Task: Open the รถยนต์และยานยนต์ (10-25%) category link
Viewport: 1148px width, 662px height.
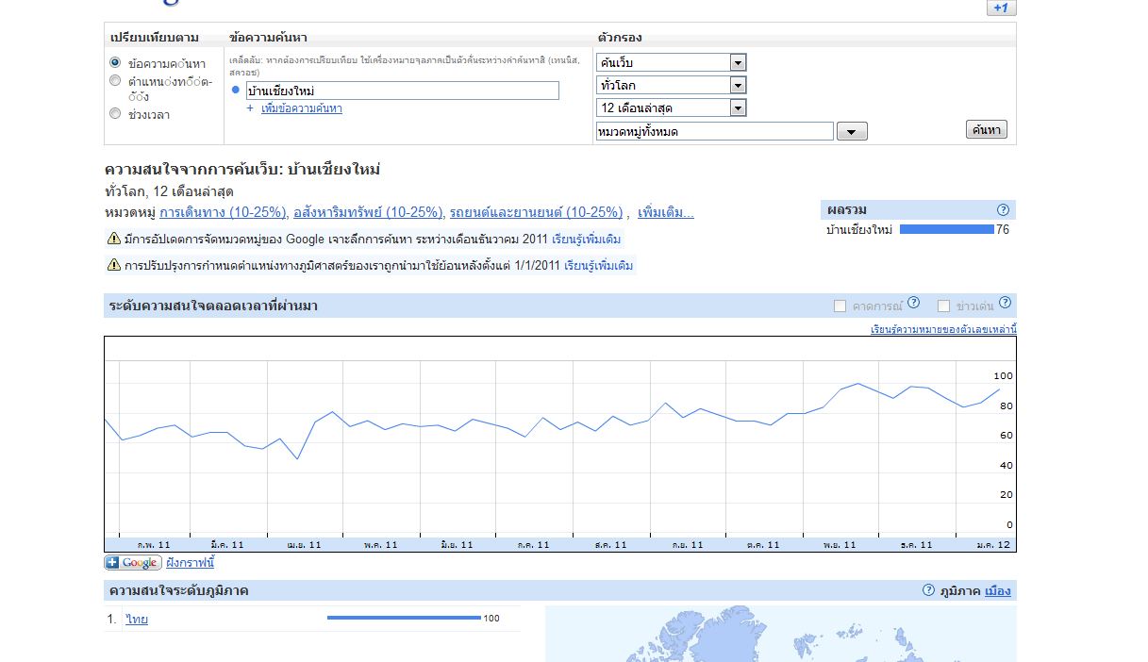Action: point(536,212)
